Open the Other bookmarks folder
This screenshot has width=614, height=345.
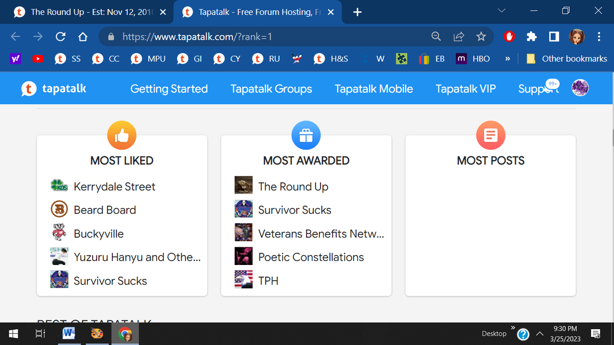567,59
